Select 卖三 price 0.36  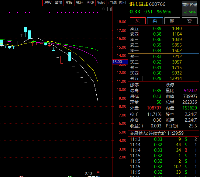157,40
